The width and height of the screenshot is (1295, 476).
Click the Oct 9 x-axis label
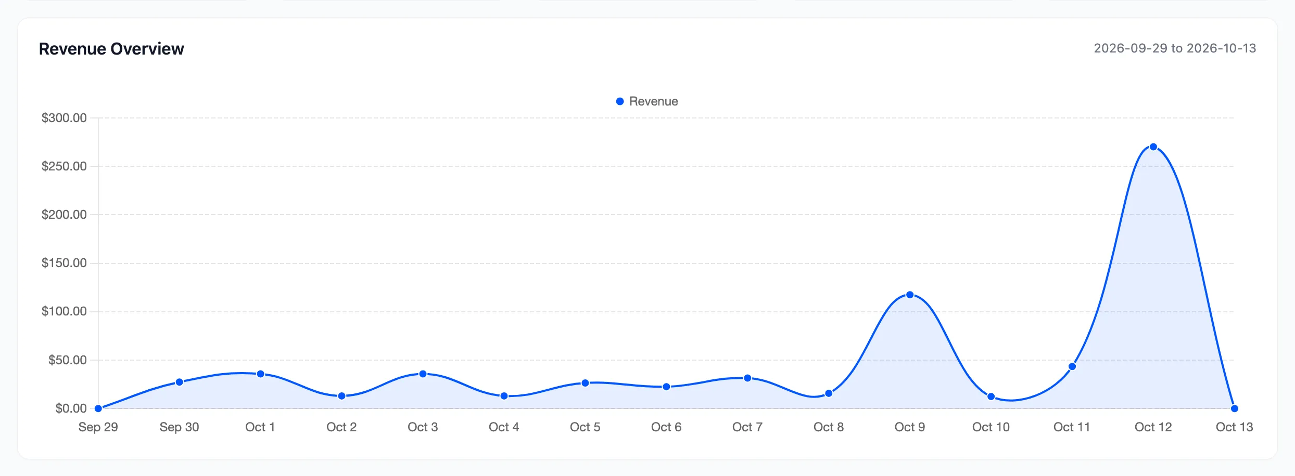coord(910,427)
